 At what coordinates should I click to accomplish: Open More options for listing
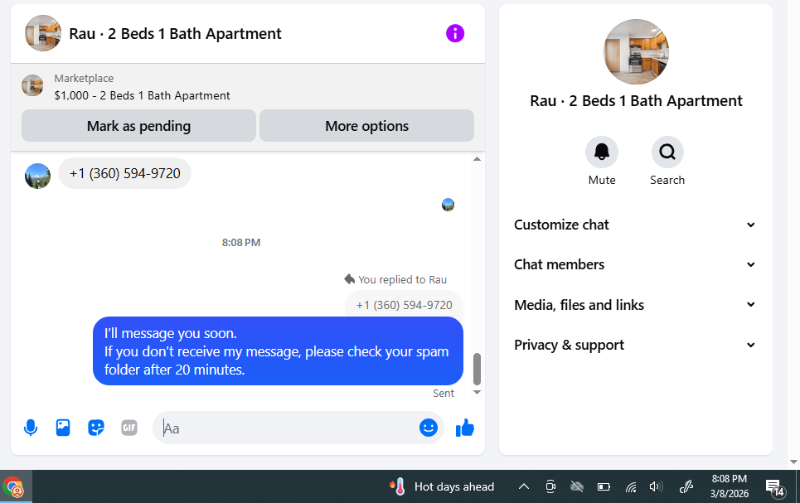[366, 125]
